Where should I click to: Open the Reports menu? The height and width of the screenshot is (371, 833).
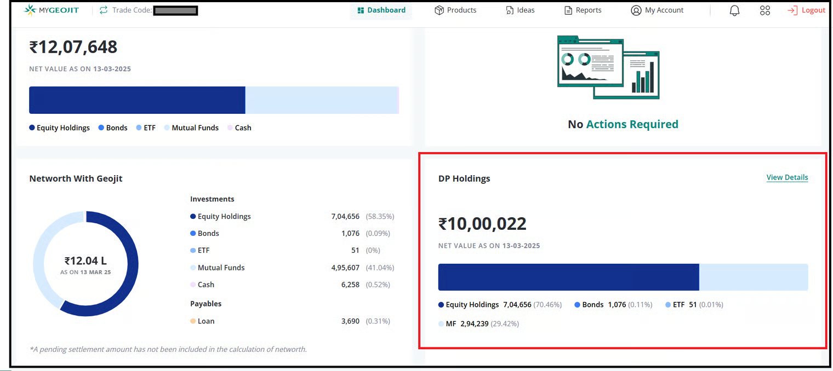[589, 10]
